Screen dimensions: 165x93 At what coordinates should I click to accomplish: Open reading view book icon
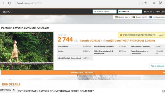point(141,3)
